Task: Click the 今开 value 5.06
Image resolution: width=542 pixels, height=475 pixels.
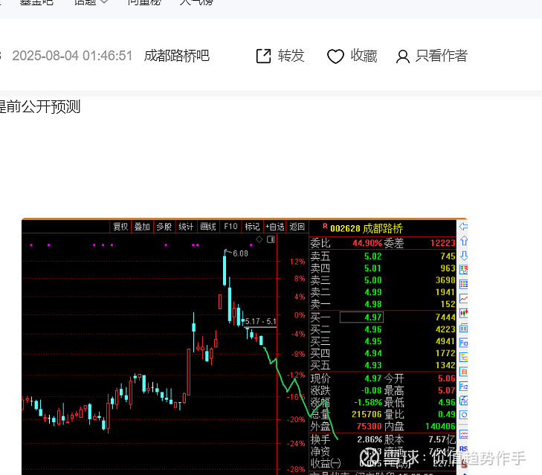Action: click(447, 378)
